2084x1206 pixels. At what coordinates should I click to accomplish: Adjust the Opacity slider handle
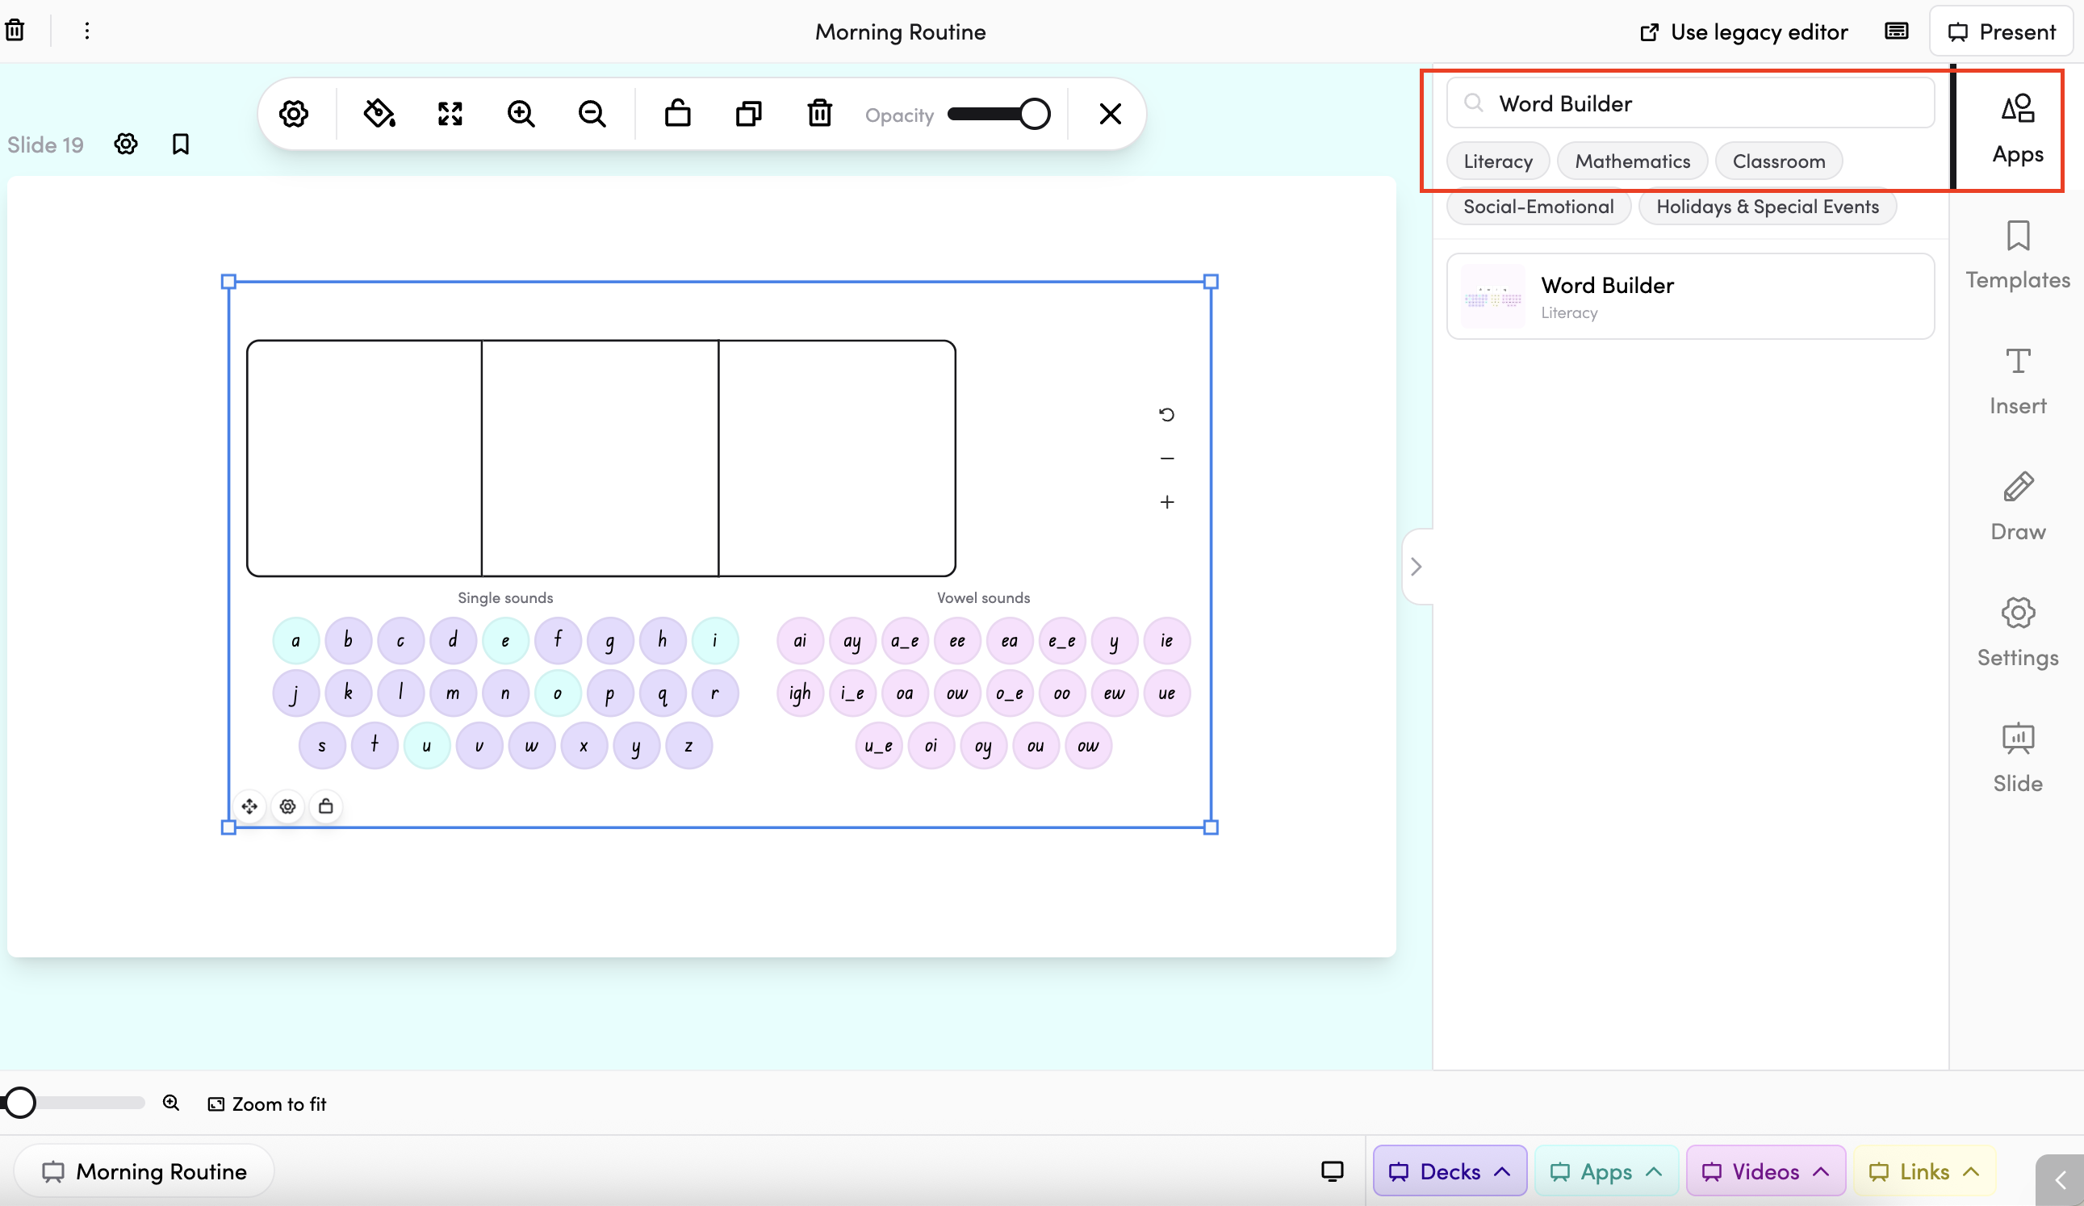tap(1034, 114)
